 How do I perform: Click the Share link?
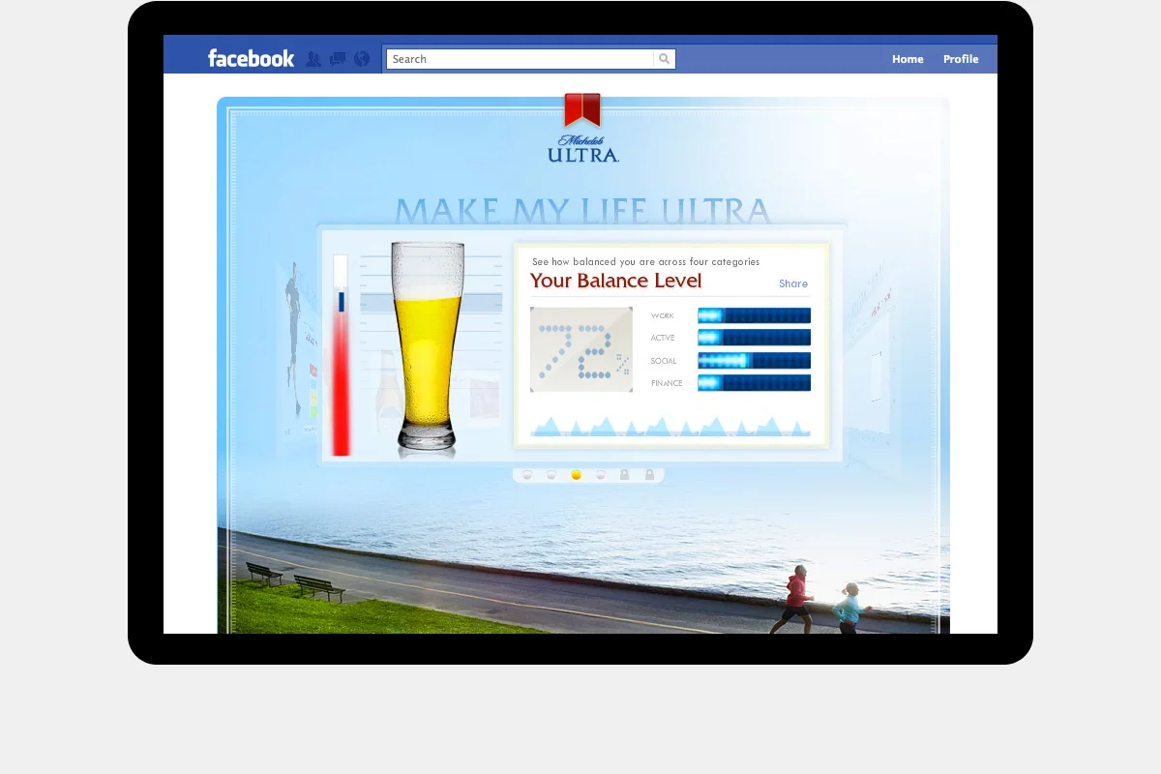793,283
